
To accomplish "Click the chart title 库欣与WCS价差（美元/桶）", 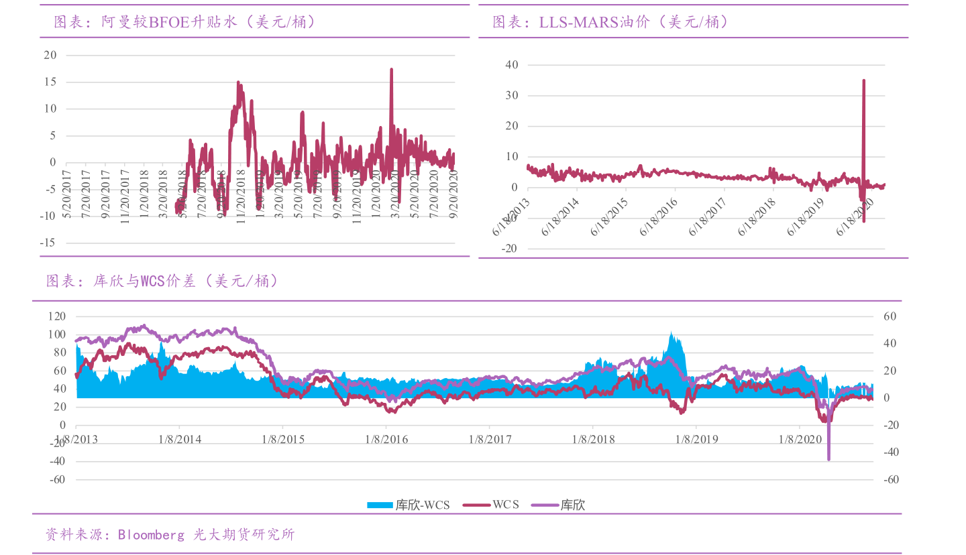I will coord(162,282).
